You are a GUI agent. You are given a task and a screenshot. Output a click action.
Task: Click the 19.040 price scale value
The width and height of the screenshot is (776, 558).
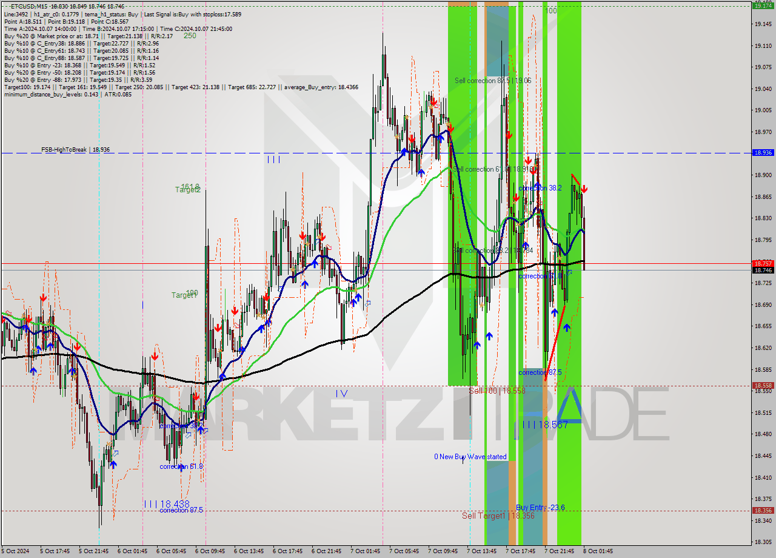[x=762, y=89]
